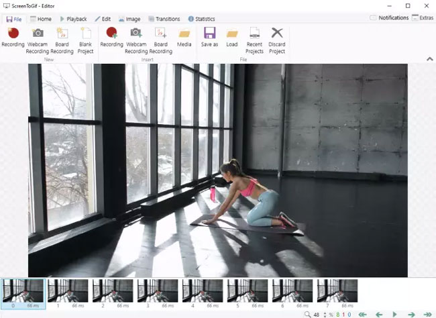Start a new screen Recording
Image resolution: width=436 pixels, height=318 pixels.
coord(13,37)
